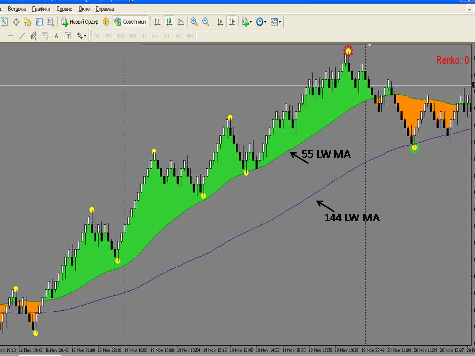
Task: Switch to M15 timeframe
Action: click(121, 36)
